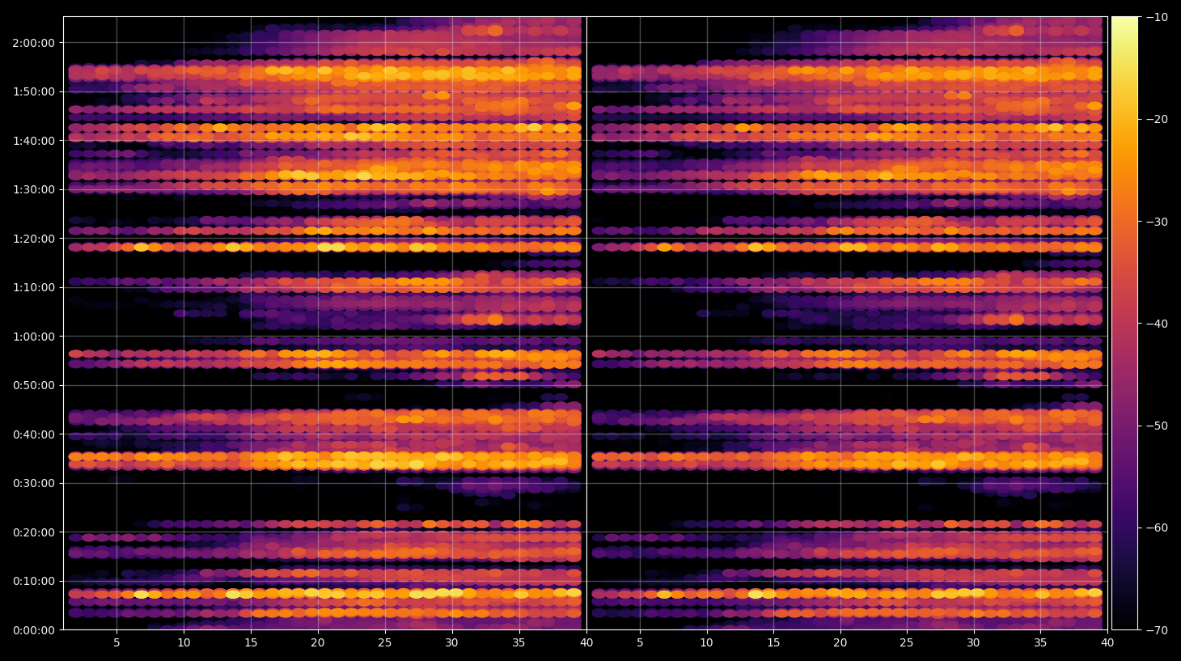The image size is (1181, 661).
Task: Select the −20 colorbar label
Action: [1157, 119]
